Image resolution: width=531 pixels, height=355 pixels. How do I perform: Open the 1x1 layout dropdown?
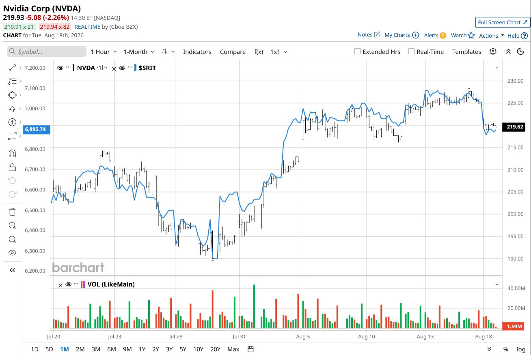[279, 52]
